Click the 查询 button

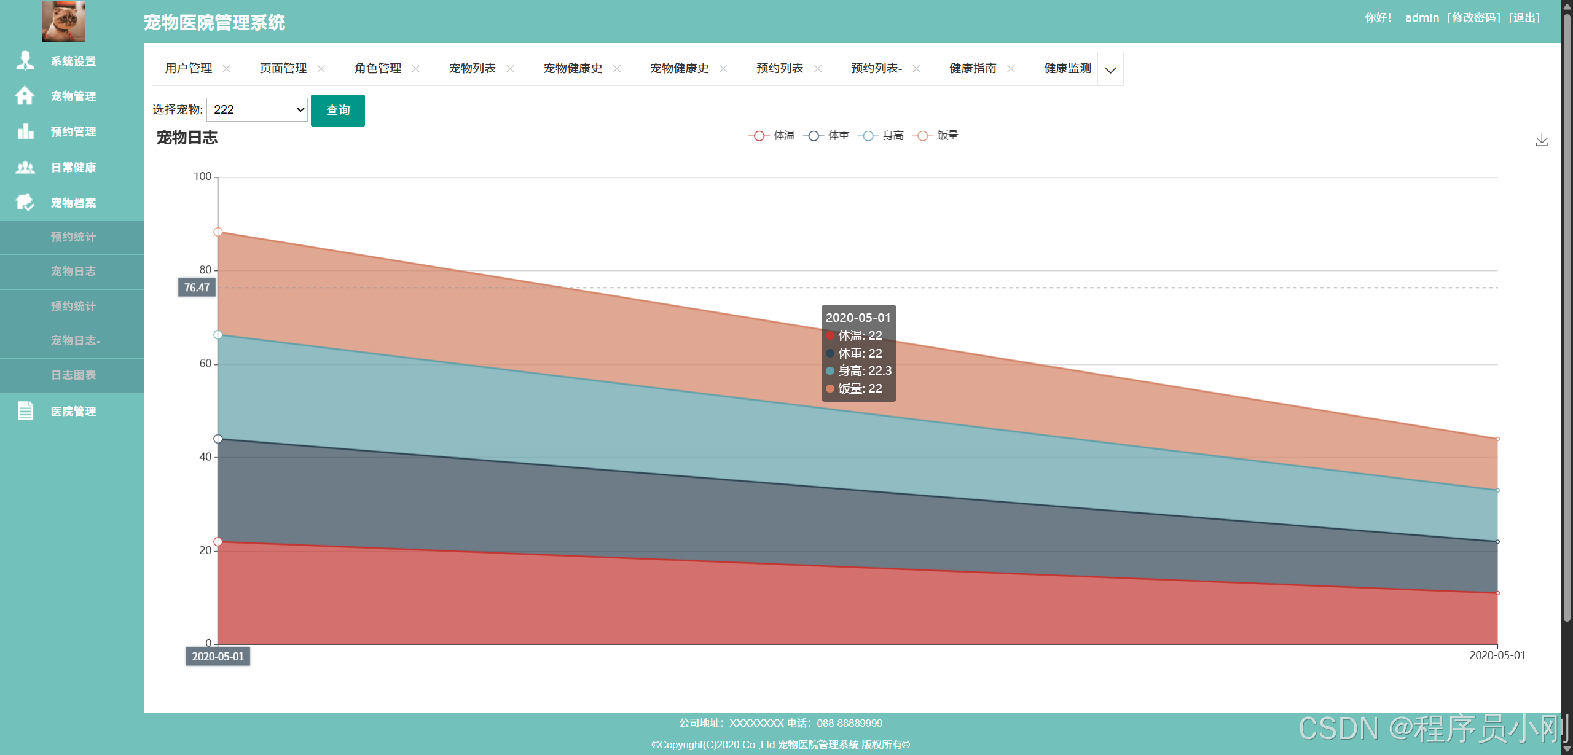[337, 110]
